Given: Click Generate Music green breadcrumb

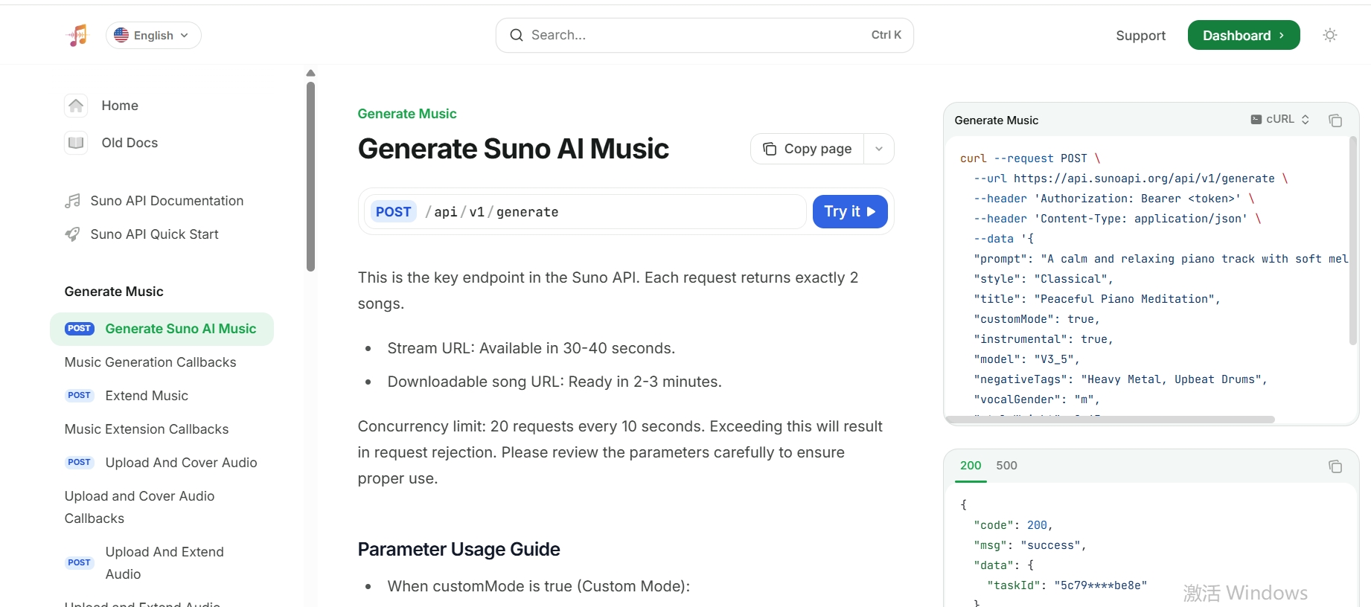Looking at the screenshot, I should [x=407, y=114].
